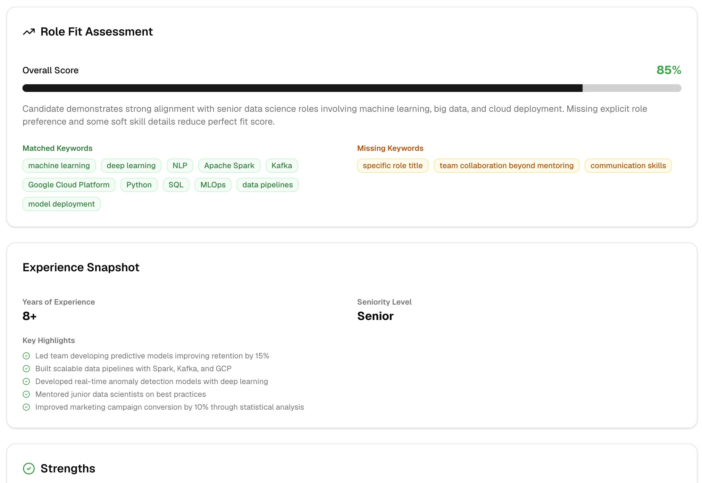Click the 85% score value
The height and width of the screenshot is (483, 702).
pyautogui.click(x=669, y=70)
